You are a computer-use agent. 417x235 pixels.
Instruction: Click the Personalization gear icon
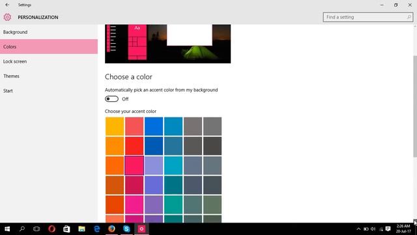tap(7, 18)
